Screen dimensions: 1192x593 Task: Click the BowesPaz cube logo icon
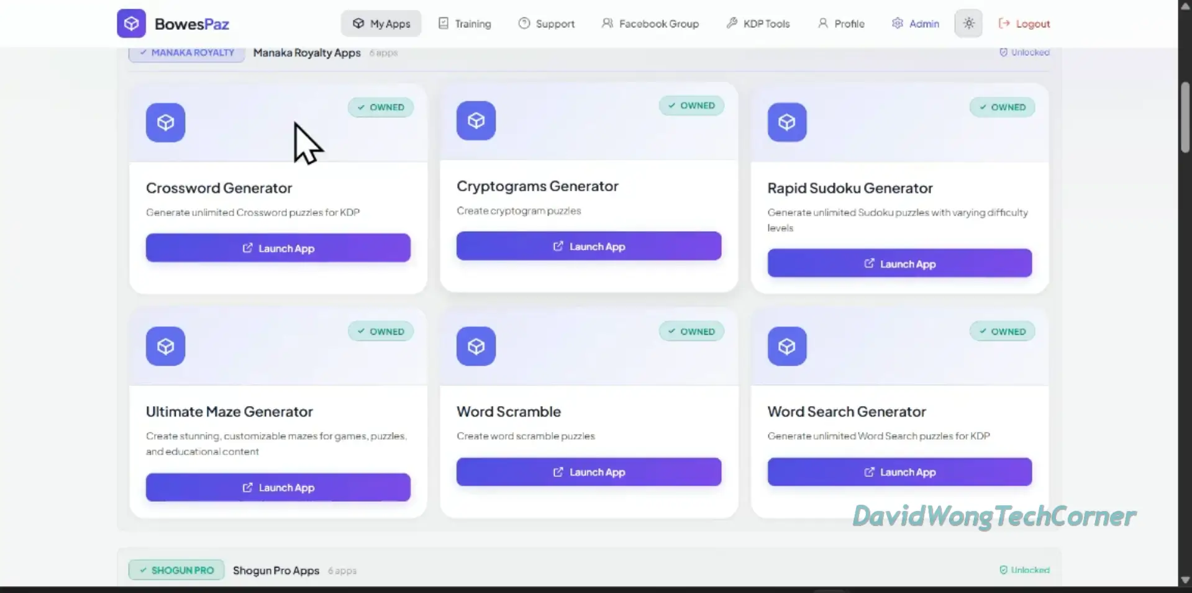(x=131, y=24)
